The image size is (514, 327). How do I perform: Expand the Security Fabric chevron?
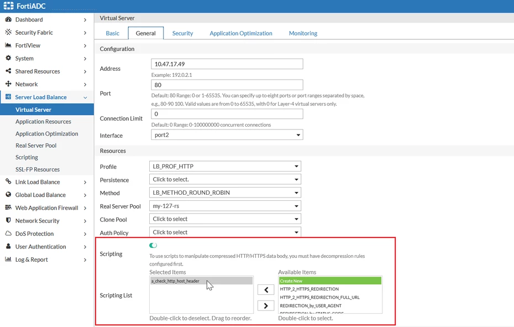pos(85,33)
